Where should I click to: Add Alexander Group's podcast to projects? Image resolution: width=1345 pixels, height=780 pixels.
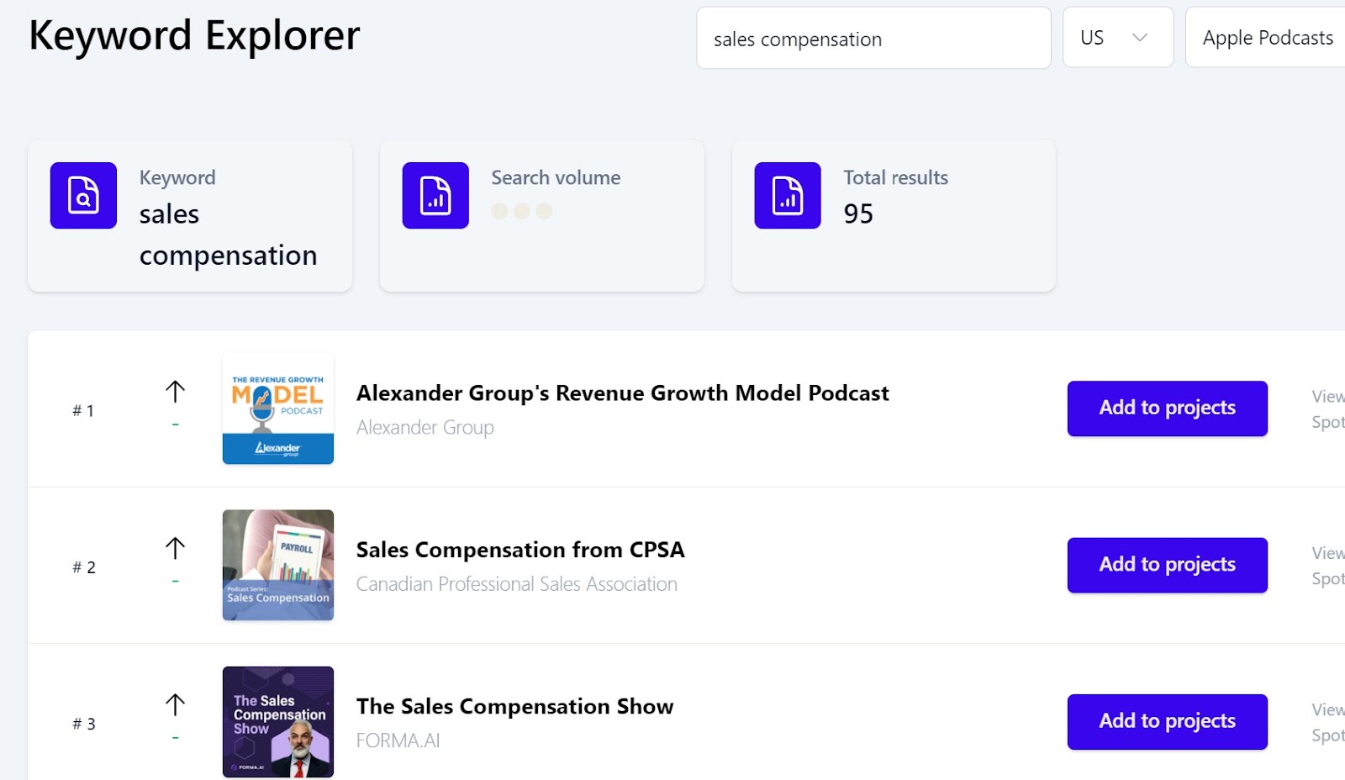click(x=1168, y=408)
